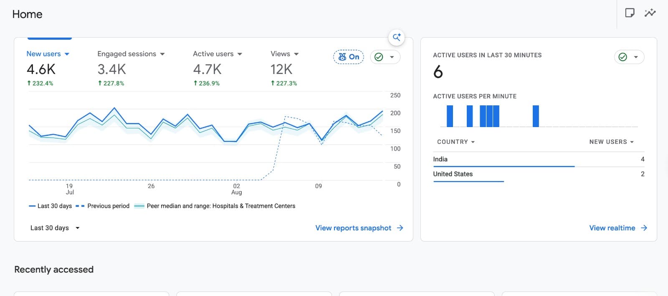Click the green checkmark status in the chart card

pos(379,57)
